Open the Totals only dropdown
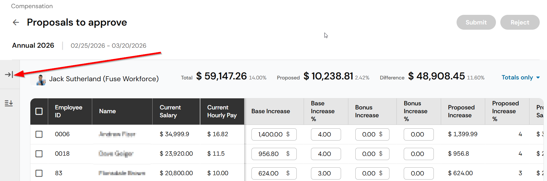 520,77
